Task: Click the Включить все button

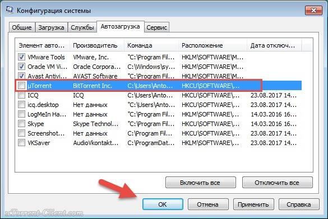Action: coord(200,183)
